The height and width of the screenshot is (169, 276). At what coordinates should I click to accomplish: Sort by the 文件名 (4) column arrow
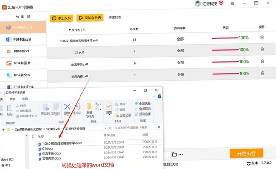tap(69, 30)
